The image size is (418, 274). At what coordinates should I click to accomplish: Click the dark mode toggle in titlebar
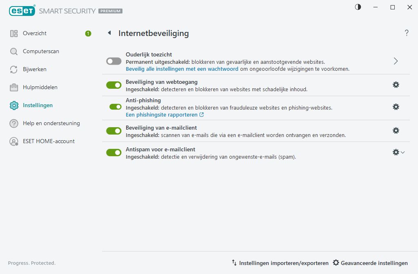click(x=358, y=7)
